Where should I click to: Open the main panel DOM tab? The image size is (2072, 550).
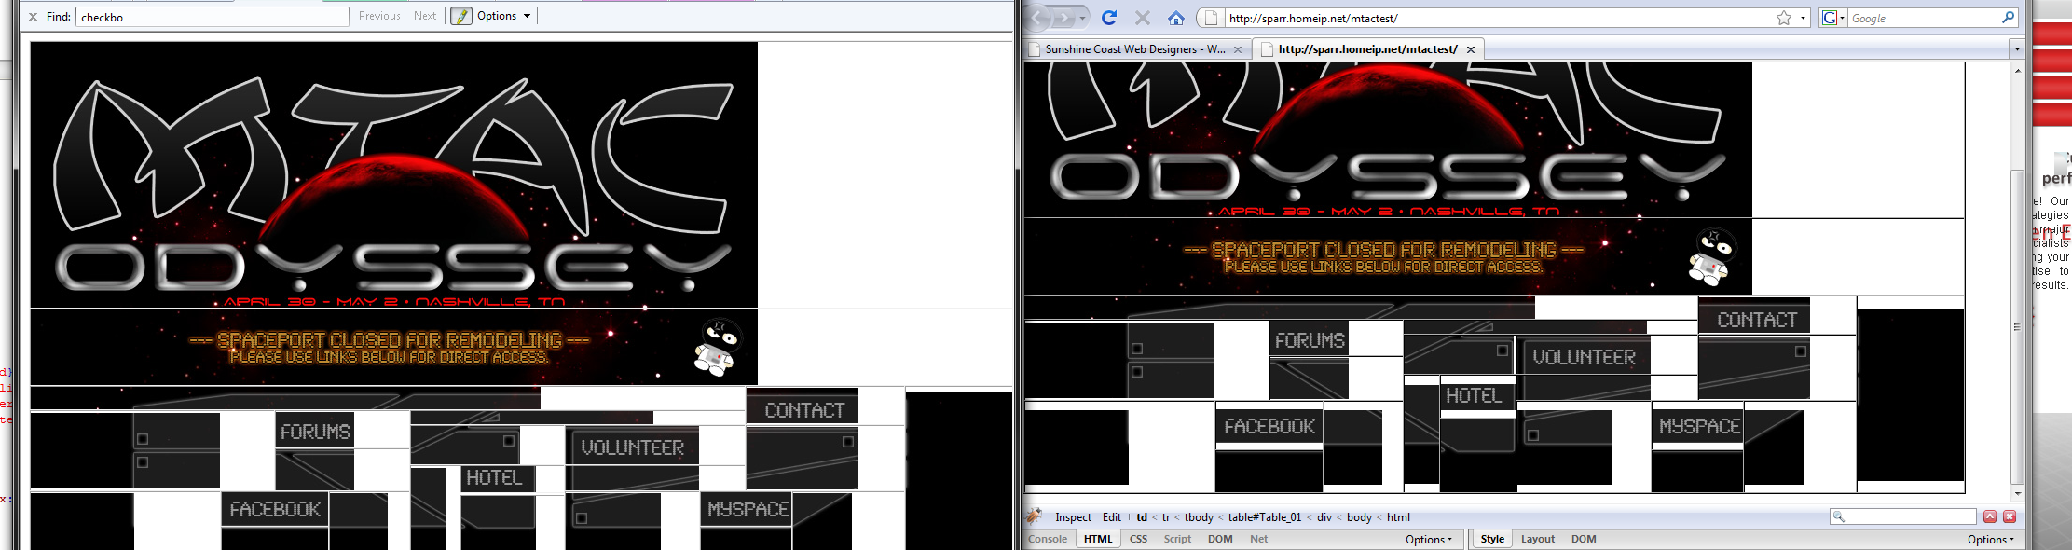(1220, 539)
